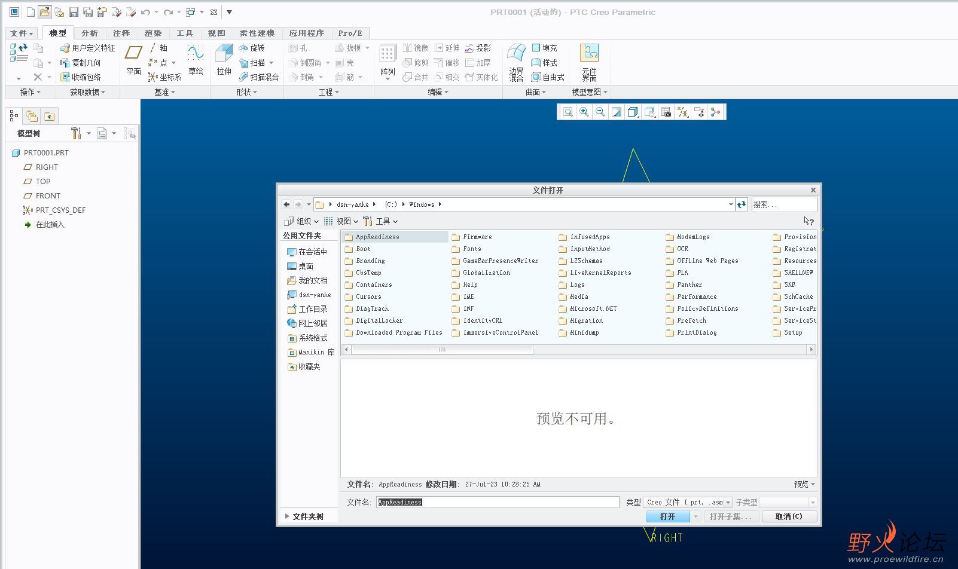Expand the 编辑 group dropdown
Screen dimensions: 958x569
pyautogui.click(x=438, y=92)
